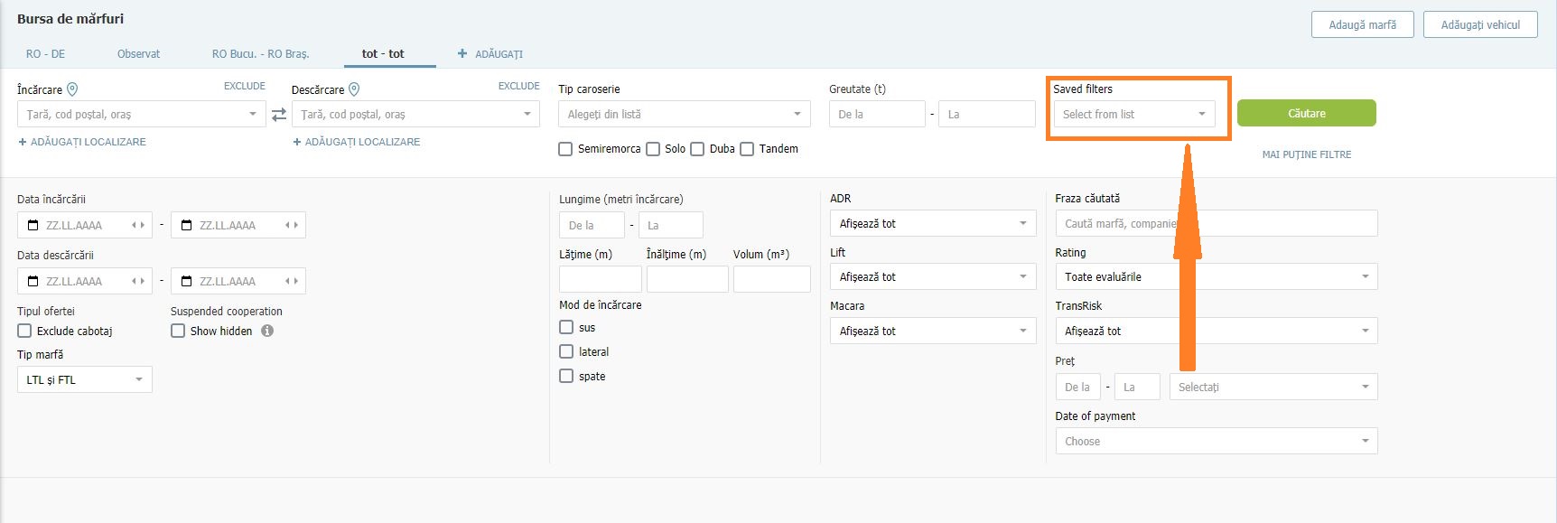Click the Adaugă marfă button
This screenshot has height=523, width=1557.
pos(1362,24)
